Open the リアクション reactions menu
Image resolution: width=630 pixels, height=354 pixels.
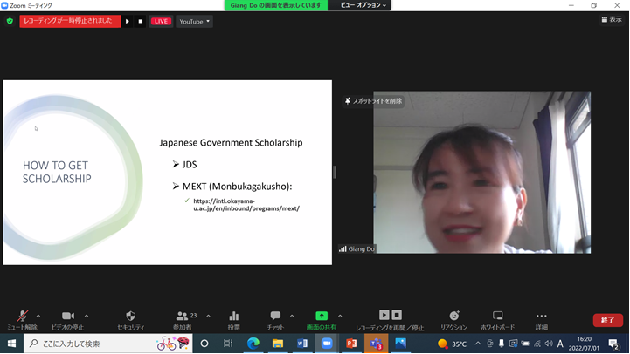(453, 320)
